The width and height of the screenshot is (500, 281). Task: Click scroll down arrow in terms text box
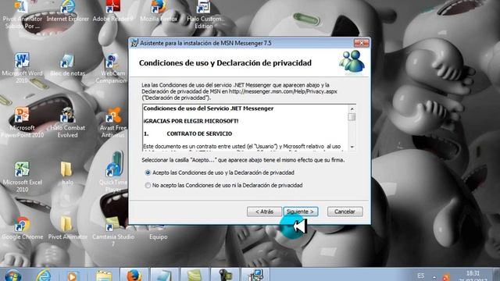pos(352,147)
